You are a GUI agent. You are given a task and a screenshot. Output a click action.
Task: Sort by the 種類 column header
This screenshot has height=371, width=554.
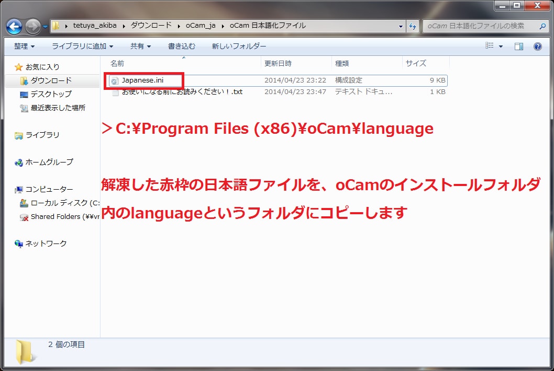click(x=367, y=63)
